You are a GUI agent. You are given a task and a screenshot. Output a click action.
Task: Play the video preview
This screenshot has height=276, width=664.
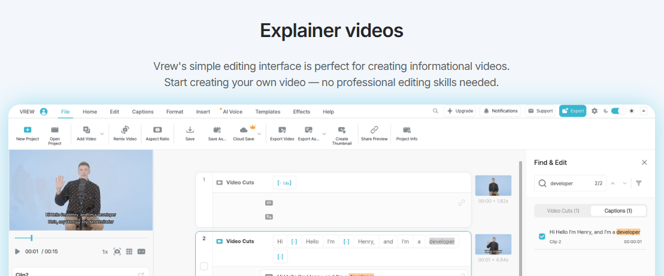point(17,252)
